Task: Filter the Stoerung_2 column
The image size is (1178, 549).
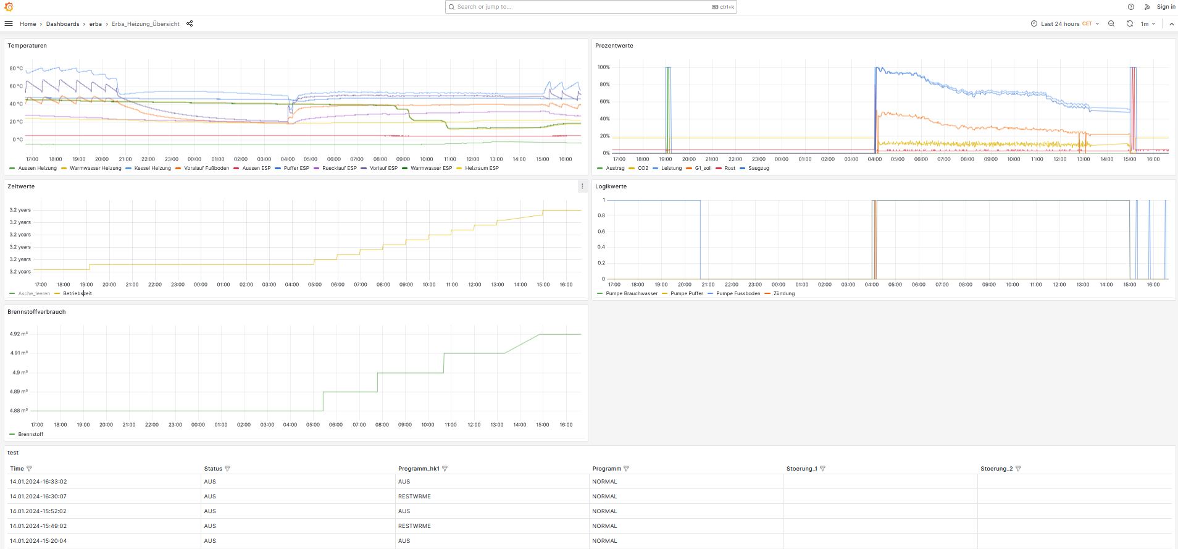Action: coord(1018,469)
